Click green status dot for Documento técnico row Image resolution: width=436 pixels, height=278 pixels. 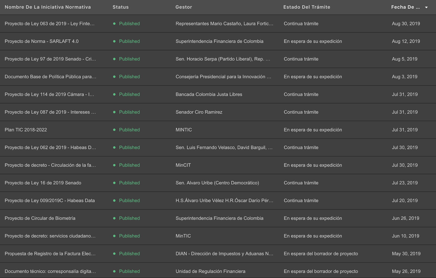114,271
